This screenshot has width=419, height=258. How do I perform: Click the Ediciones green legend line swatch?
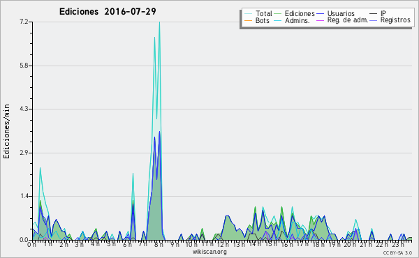click(x=278, y=14)
